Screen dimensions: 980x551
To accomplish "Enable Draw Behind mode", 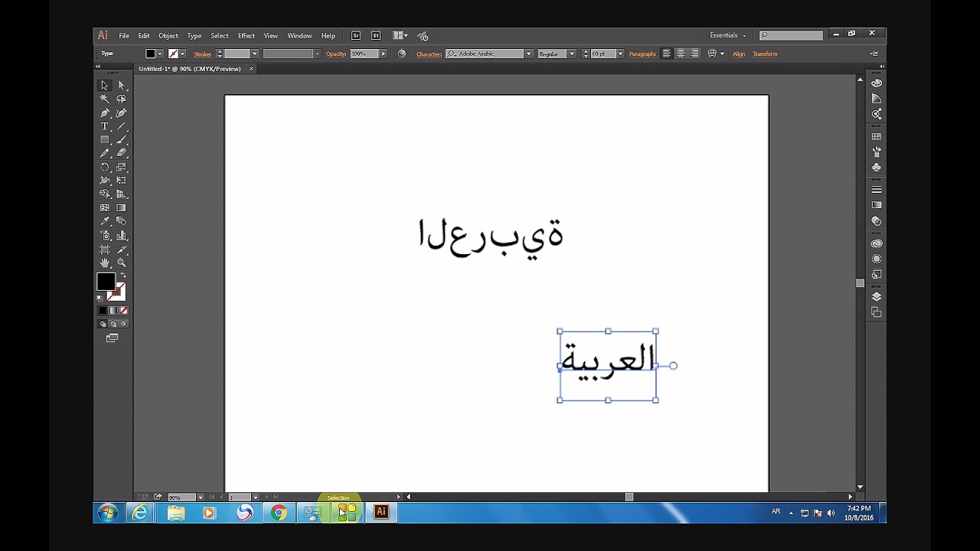I will tap(113, 324).
